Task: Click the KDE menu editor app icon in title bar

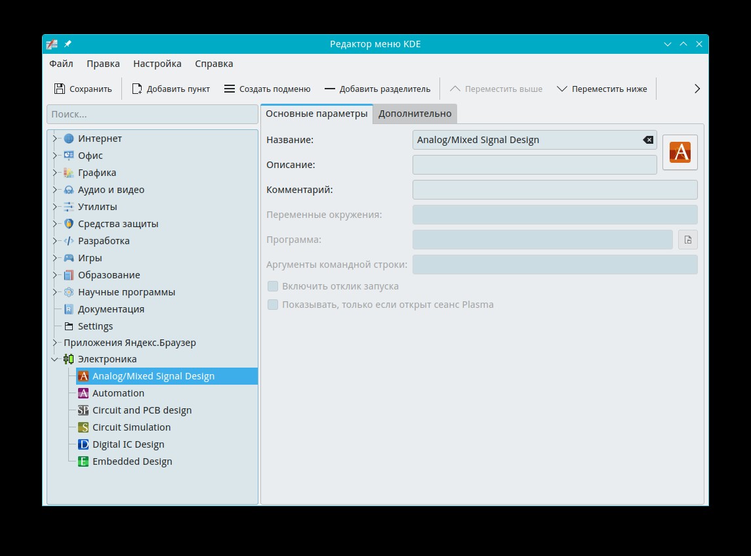Action: click(52, 44)
